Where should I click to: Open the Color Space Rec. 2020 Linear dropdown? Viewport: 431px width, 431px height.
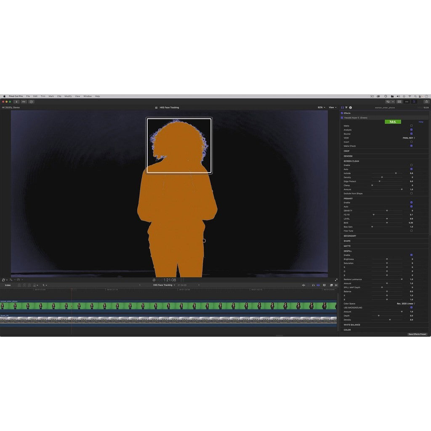pyautogui.click(x=406, y=304)
